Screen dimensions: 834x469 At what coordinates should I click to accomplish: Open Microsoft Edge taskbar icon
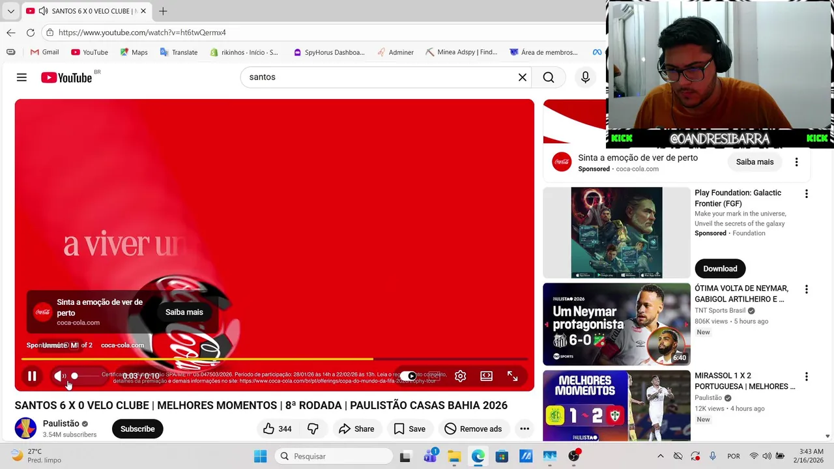pos(478,456)
